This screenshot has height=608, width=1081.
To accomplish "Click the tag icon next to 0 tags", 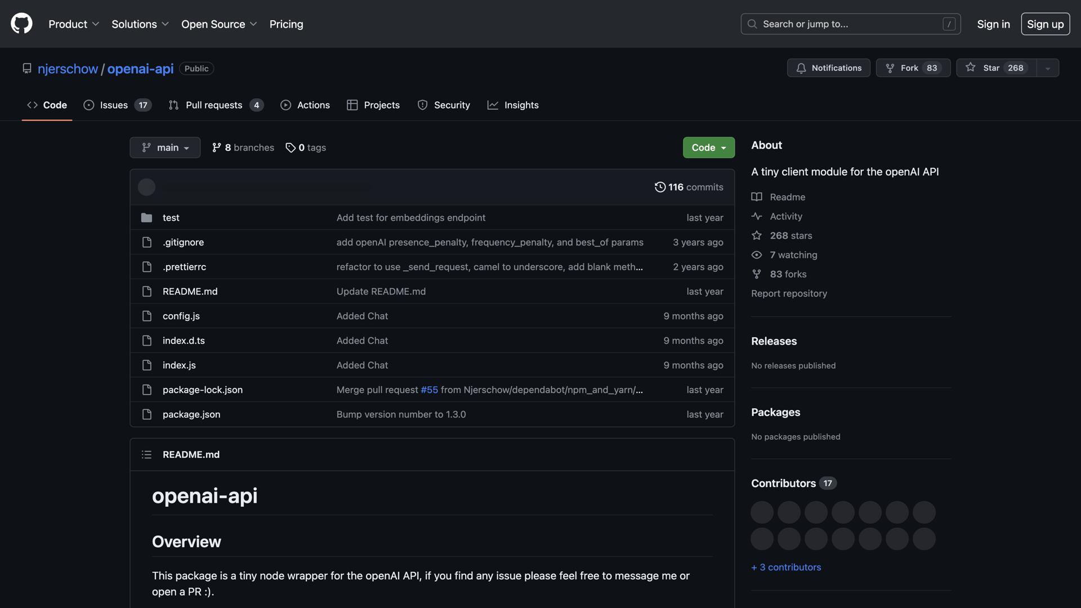I will [291, 147].
